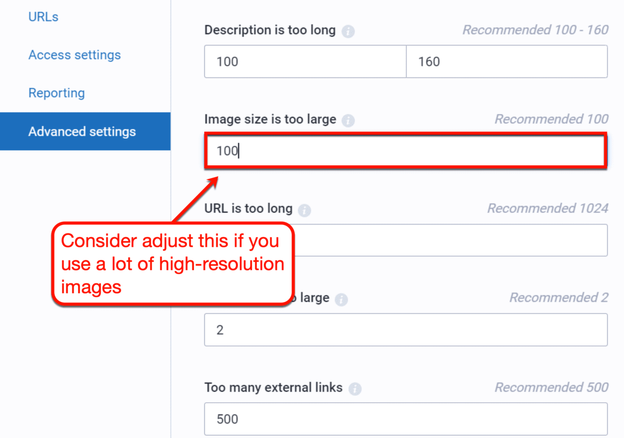Click the red annotation callout box
Screen dimensions: 624x438
(173, 264)
